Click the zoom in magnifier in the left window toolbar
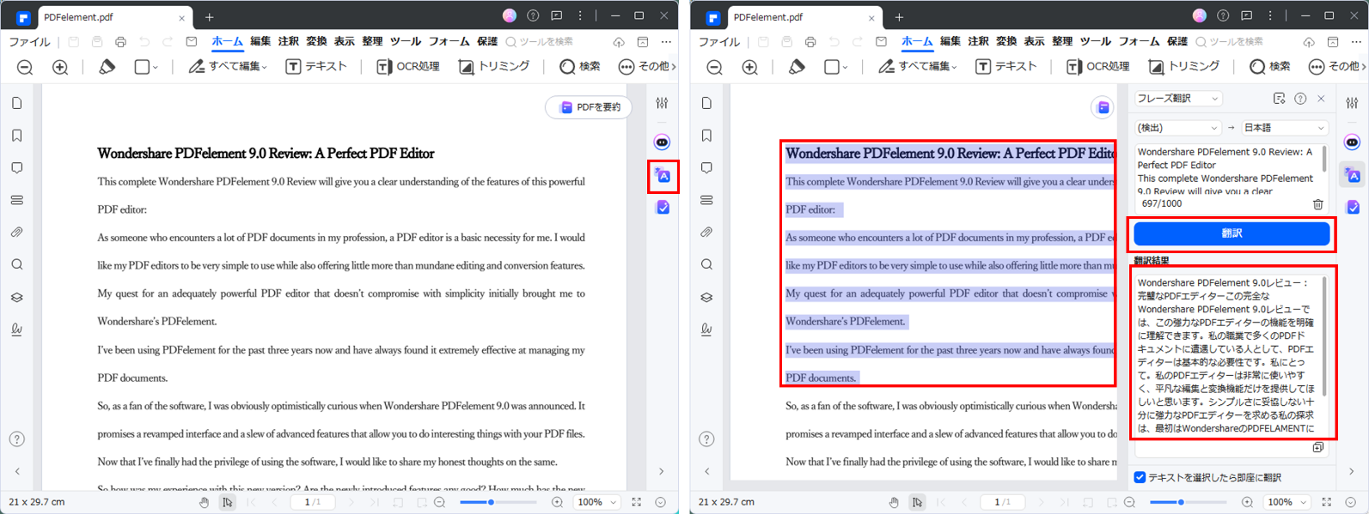The height and width of the screenshot is (514, 1369). (60, 67)
